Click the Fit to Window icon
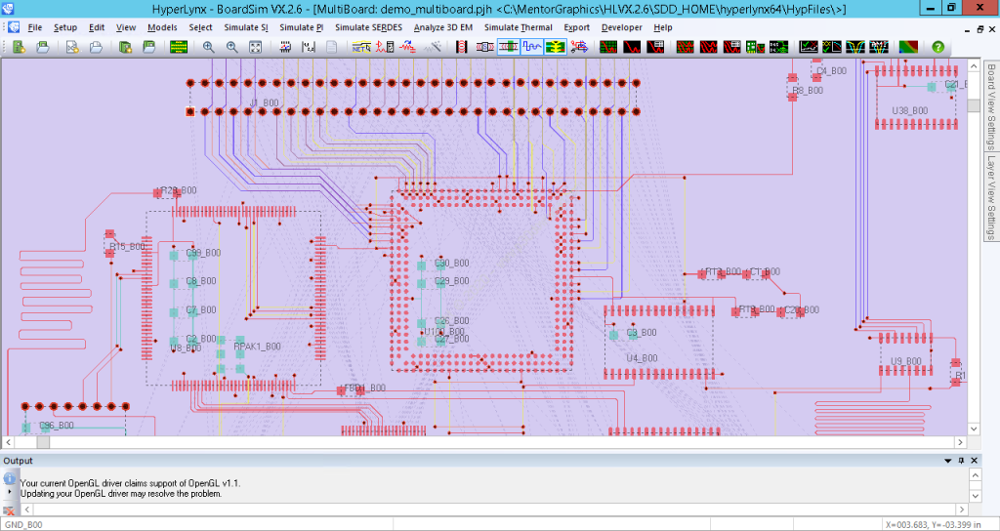This screenshot has width=1000, height=531. 255,47
